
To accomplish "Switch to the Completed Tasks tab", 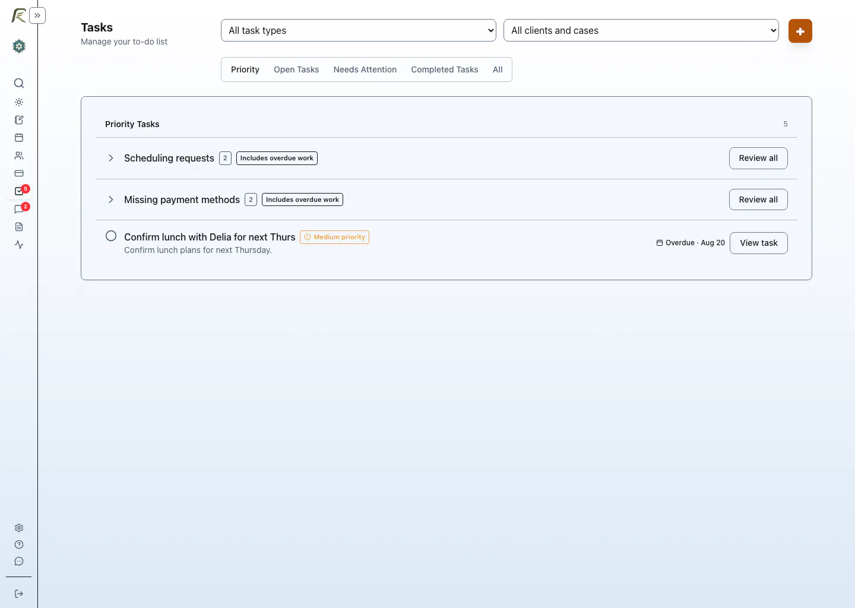I will pyautogui.click(x=445, y=69).
